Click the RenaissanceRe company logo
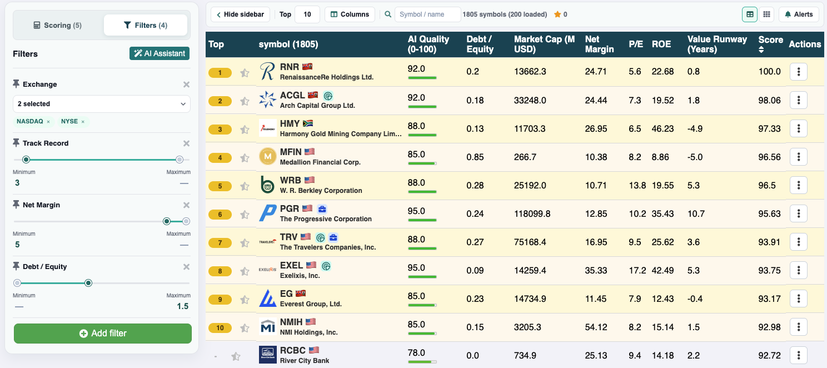The image size is (827, 368). point(267,72)
